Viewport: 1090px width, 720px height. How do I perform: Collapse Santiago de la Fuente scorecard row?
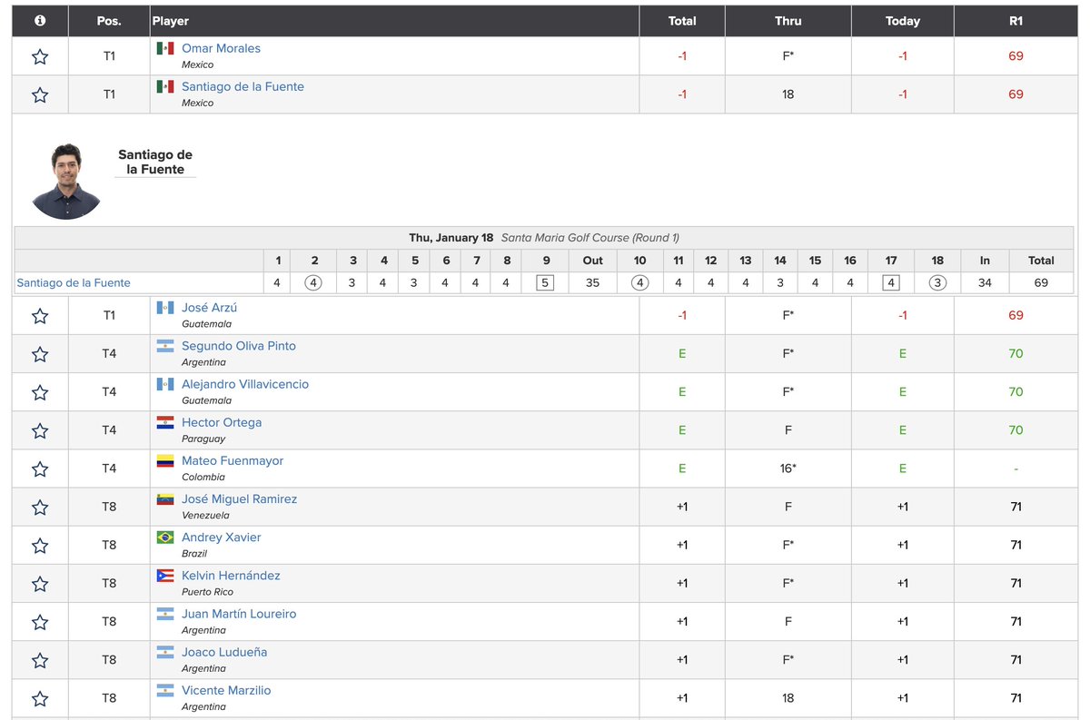coord(243,86)
